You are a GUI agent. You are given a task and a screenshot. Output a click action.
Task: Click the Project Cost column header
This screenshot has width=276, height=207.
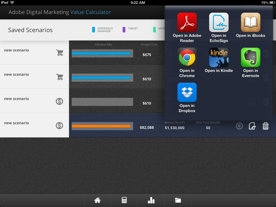coord(149,44)
